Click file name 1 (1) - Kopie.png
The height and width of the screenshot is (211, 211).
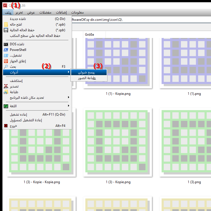[x=118, y=94]
